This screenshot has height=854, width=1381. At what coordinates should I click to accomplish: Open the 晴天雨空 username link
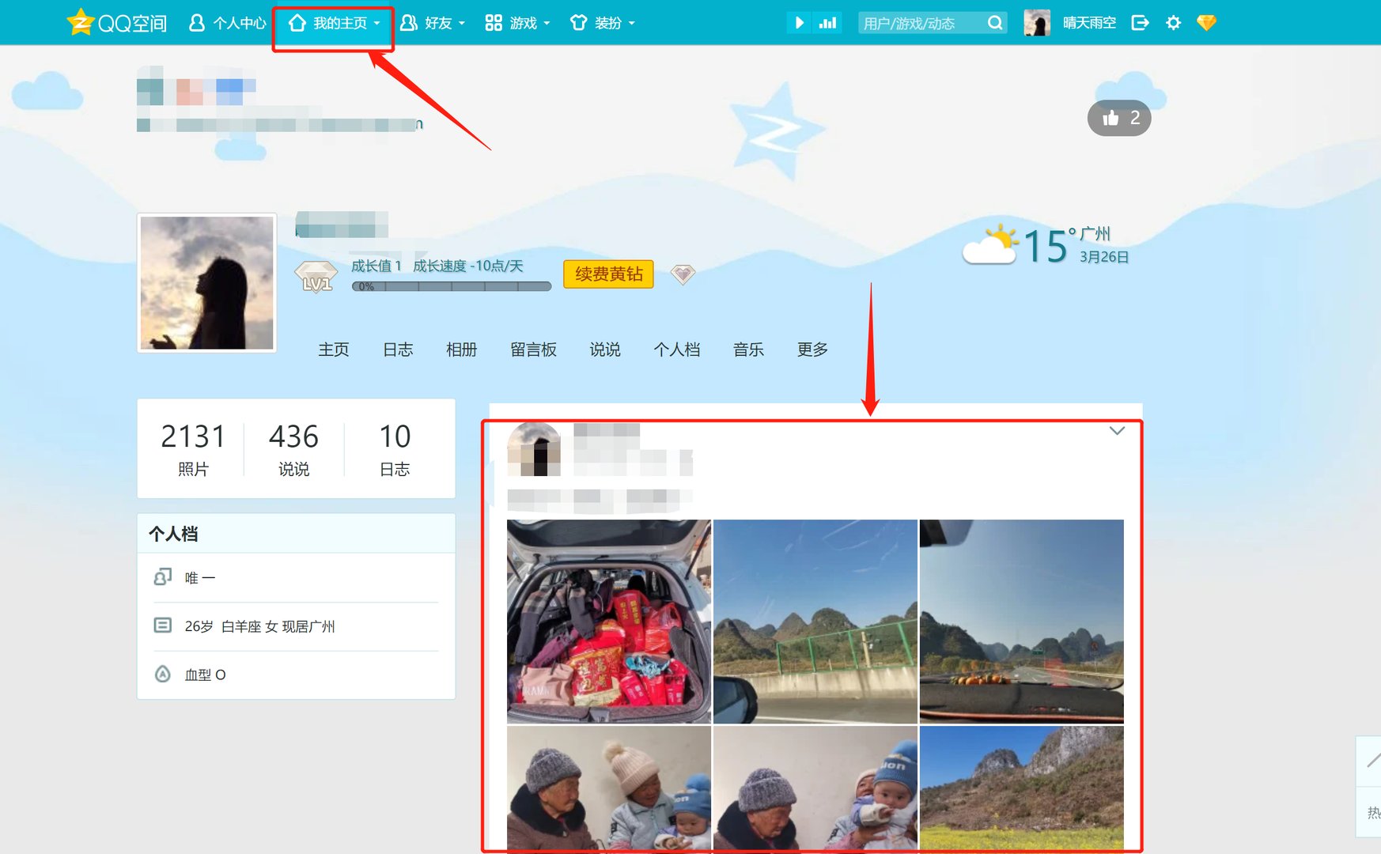(1089, 23)
